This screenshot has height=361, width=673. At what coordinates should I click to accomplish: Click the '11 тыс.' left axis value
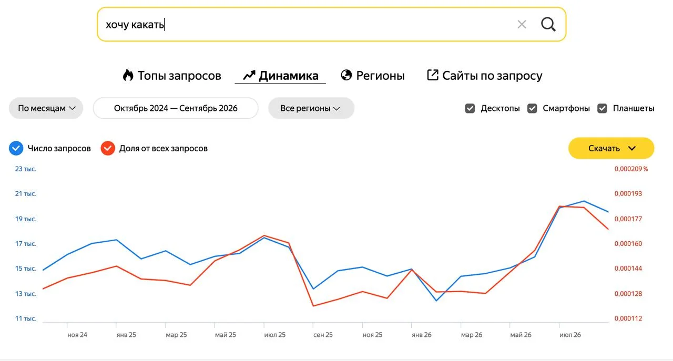(x=26, y=318)
